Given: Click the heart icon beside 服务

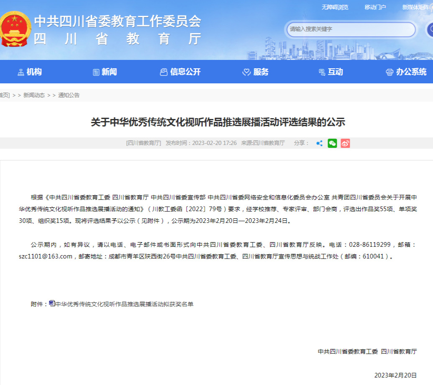Looking at the screenshot, I should (x=246, y=72).
